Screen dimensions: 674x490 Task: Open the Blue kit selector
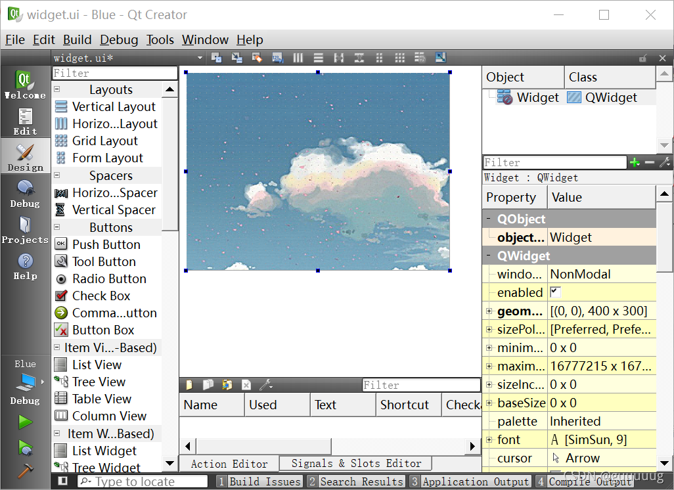[25, 381]
